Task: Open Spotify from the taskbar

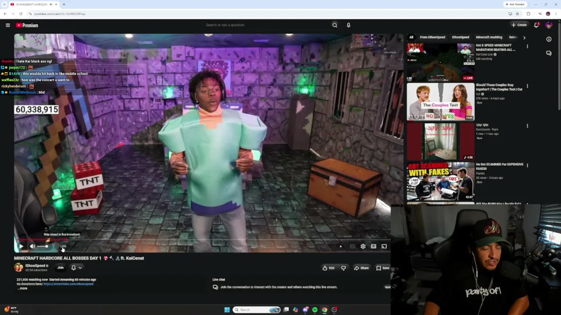Action: 315,310
